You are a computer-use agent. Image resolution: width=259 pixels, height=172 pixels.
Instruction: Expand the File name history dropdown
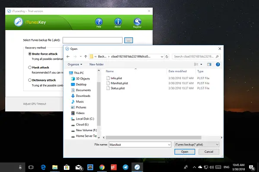[x=169, y=144]
